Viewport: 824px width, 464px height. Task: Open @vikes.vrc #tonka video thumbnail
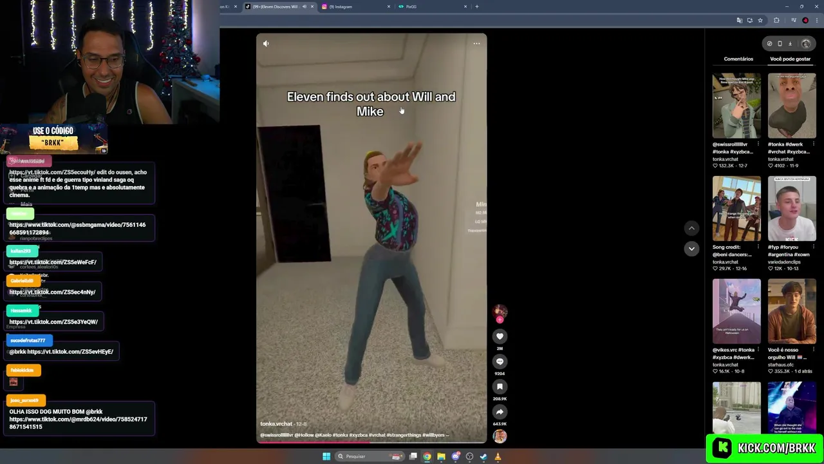(736, 312)
